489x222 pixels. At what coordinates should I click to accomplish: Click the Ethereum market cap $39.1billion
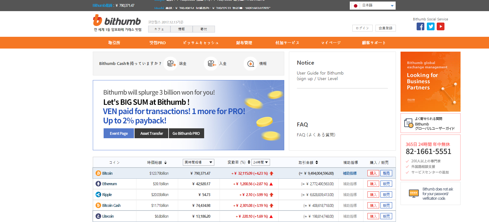coord(161,184)
